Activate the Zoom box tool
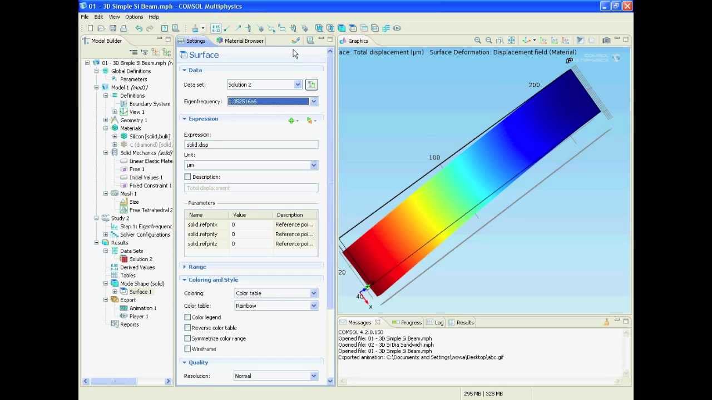 point(500,41)
